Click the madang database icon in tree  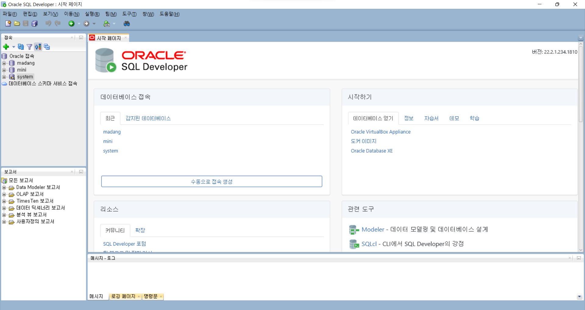point(12,63)
